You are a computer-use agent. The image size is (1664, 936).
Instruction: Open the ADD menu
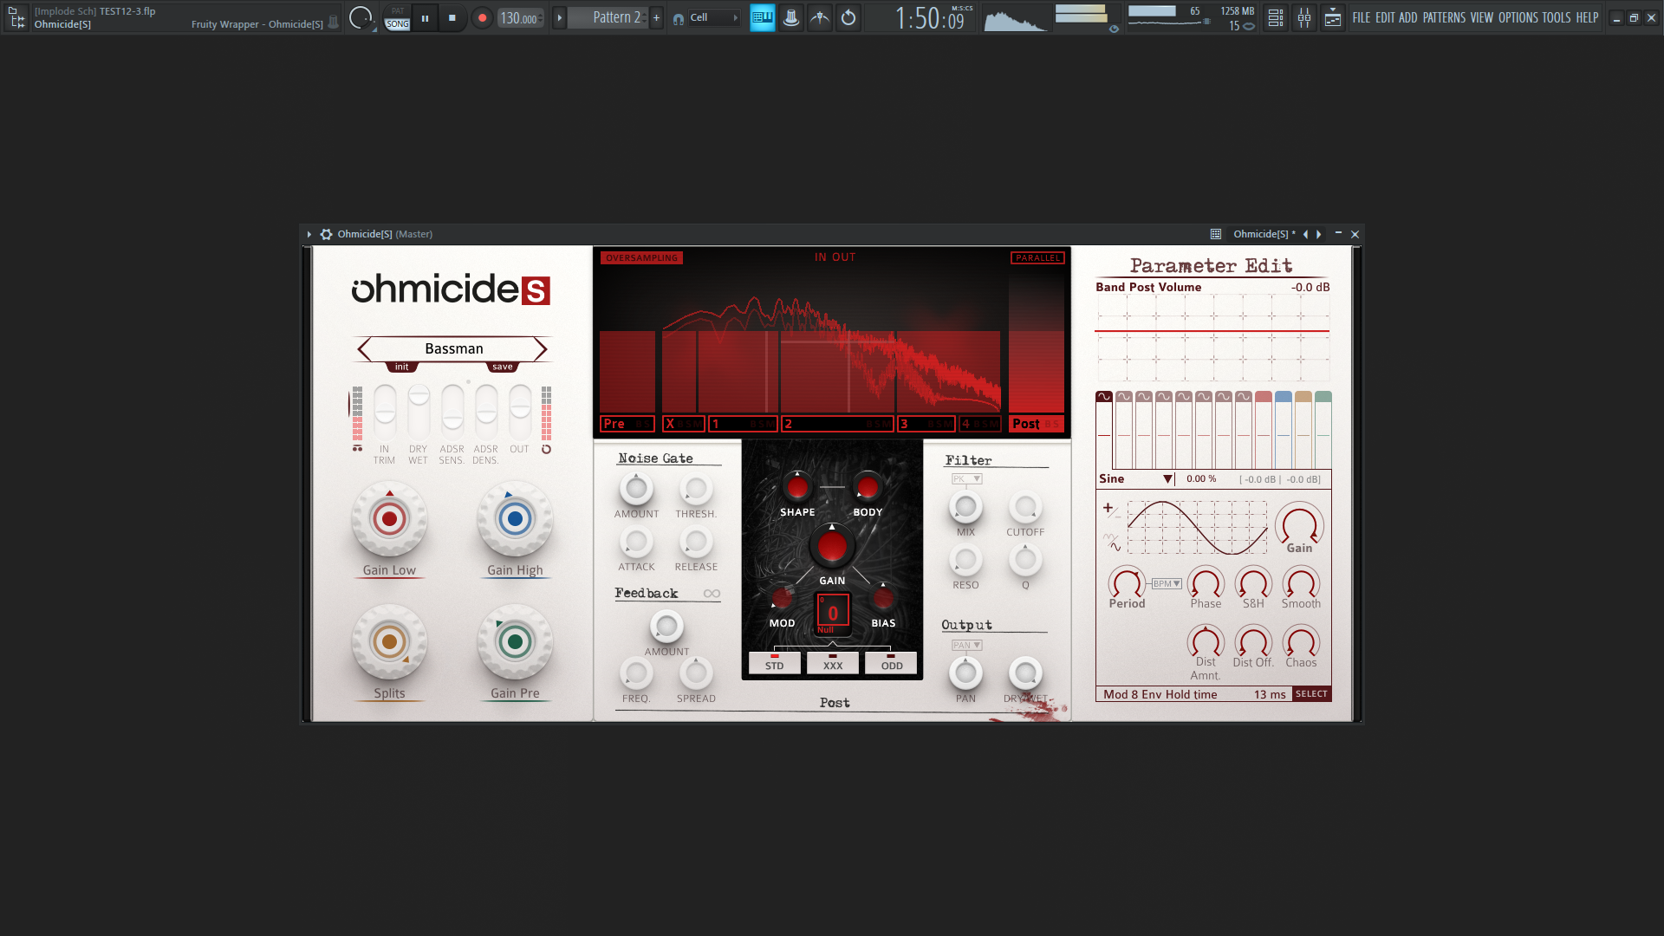pos(1408,17)
